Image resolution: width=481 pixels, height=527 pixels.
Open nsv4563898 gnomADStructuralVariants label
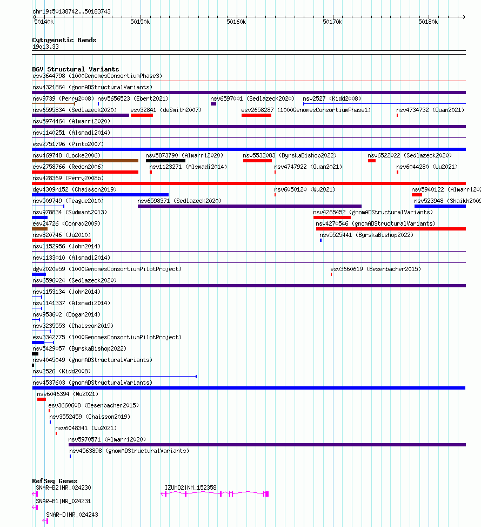[x=129, y=451]
